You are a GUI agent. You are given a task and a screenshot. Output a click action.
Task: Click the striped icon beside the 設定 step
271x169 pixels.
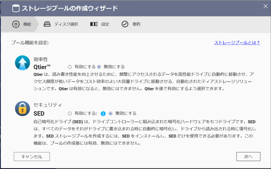[x=94, y=24]
